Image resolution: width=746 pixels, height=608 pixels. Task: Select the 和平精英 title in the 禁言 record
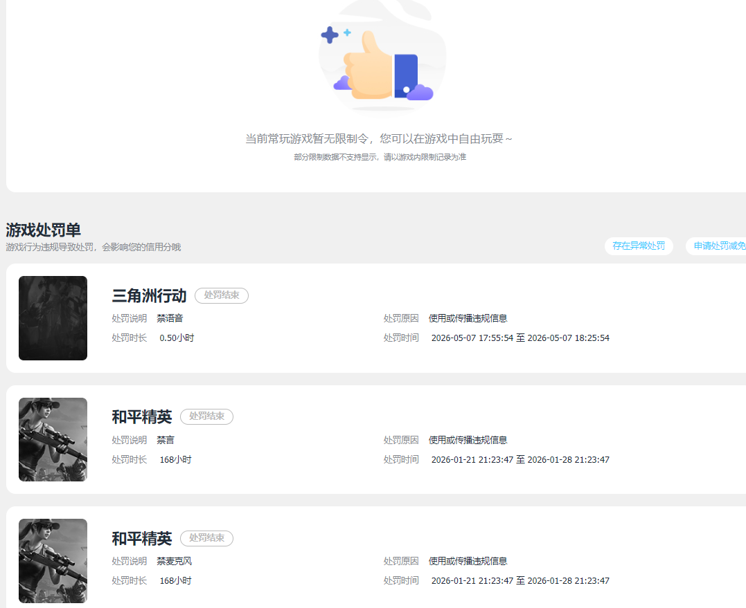tap(142, 417)
